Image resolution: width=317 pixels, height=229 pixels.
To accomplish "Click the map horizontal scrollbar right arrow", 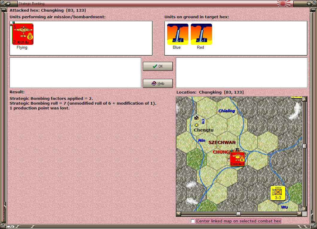I will [300, 214].
